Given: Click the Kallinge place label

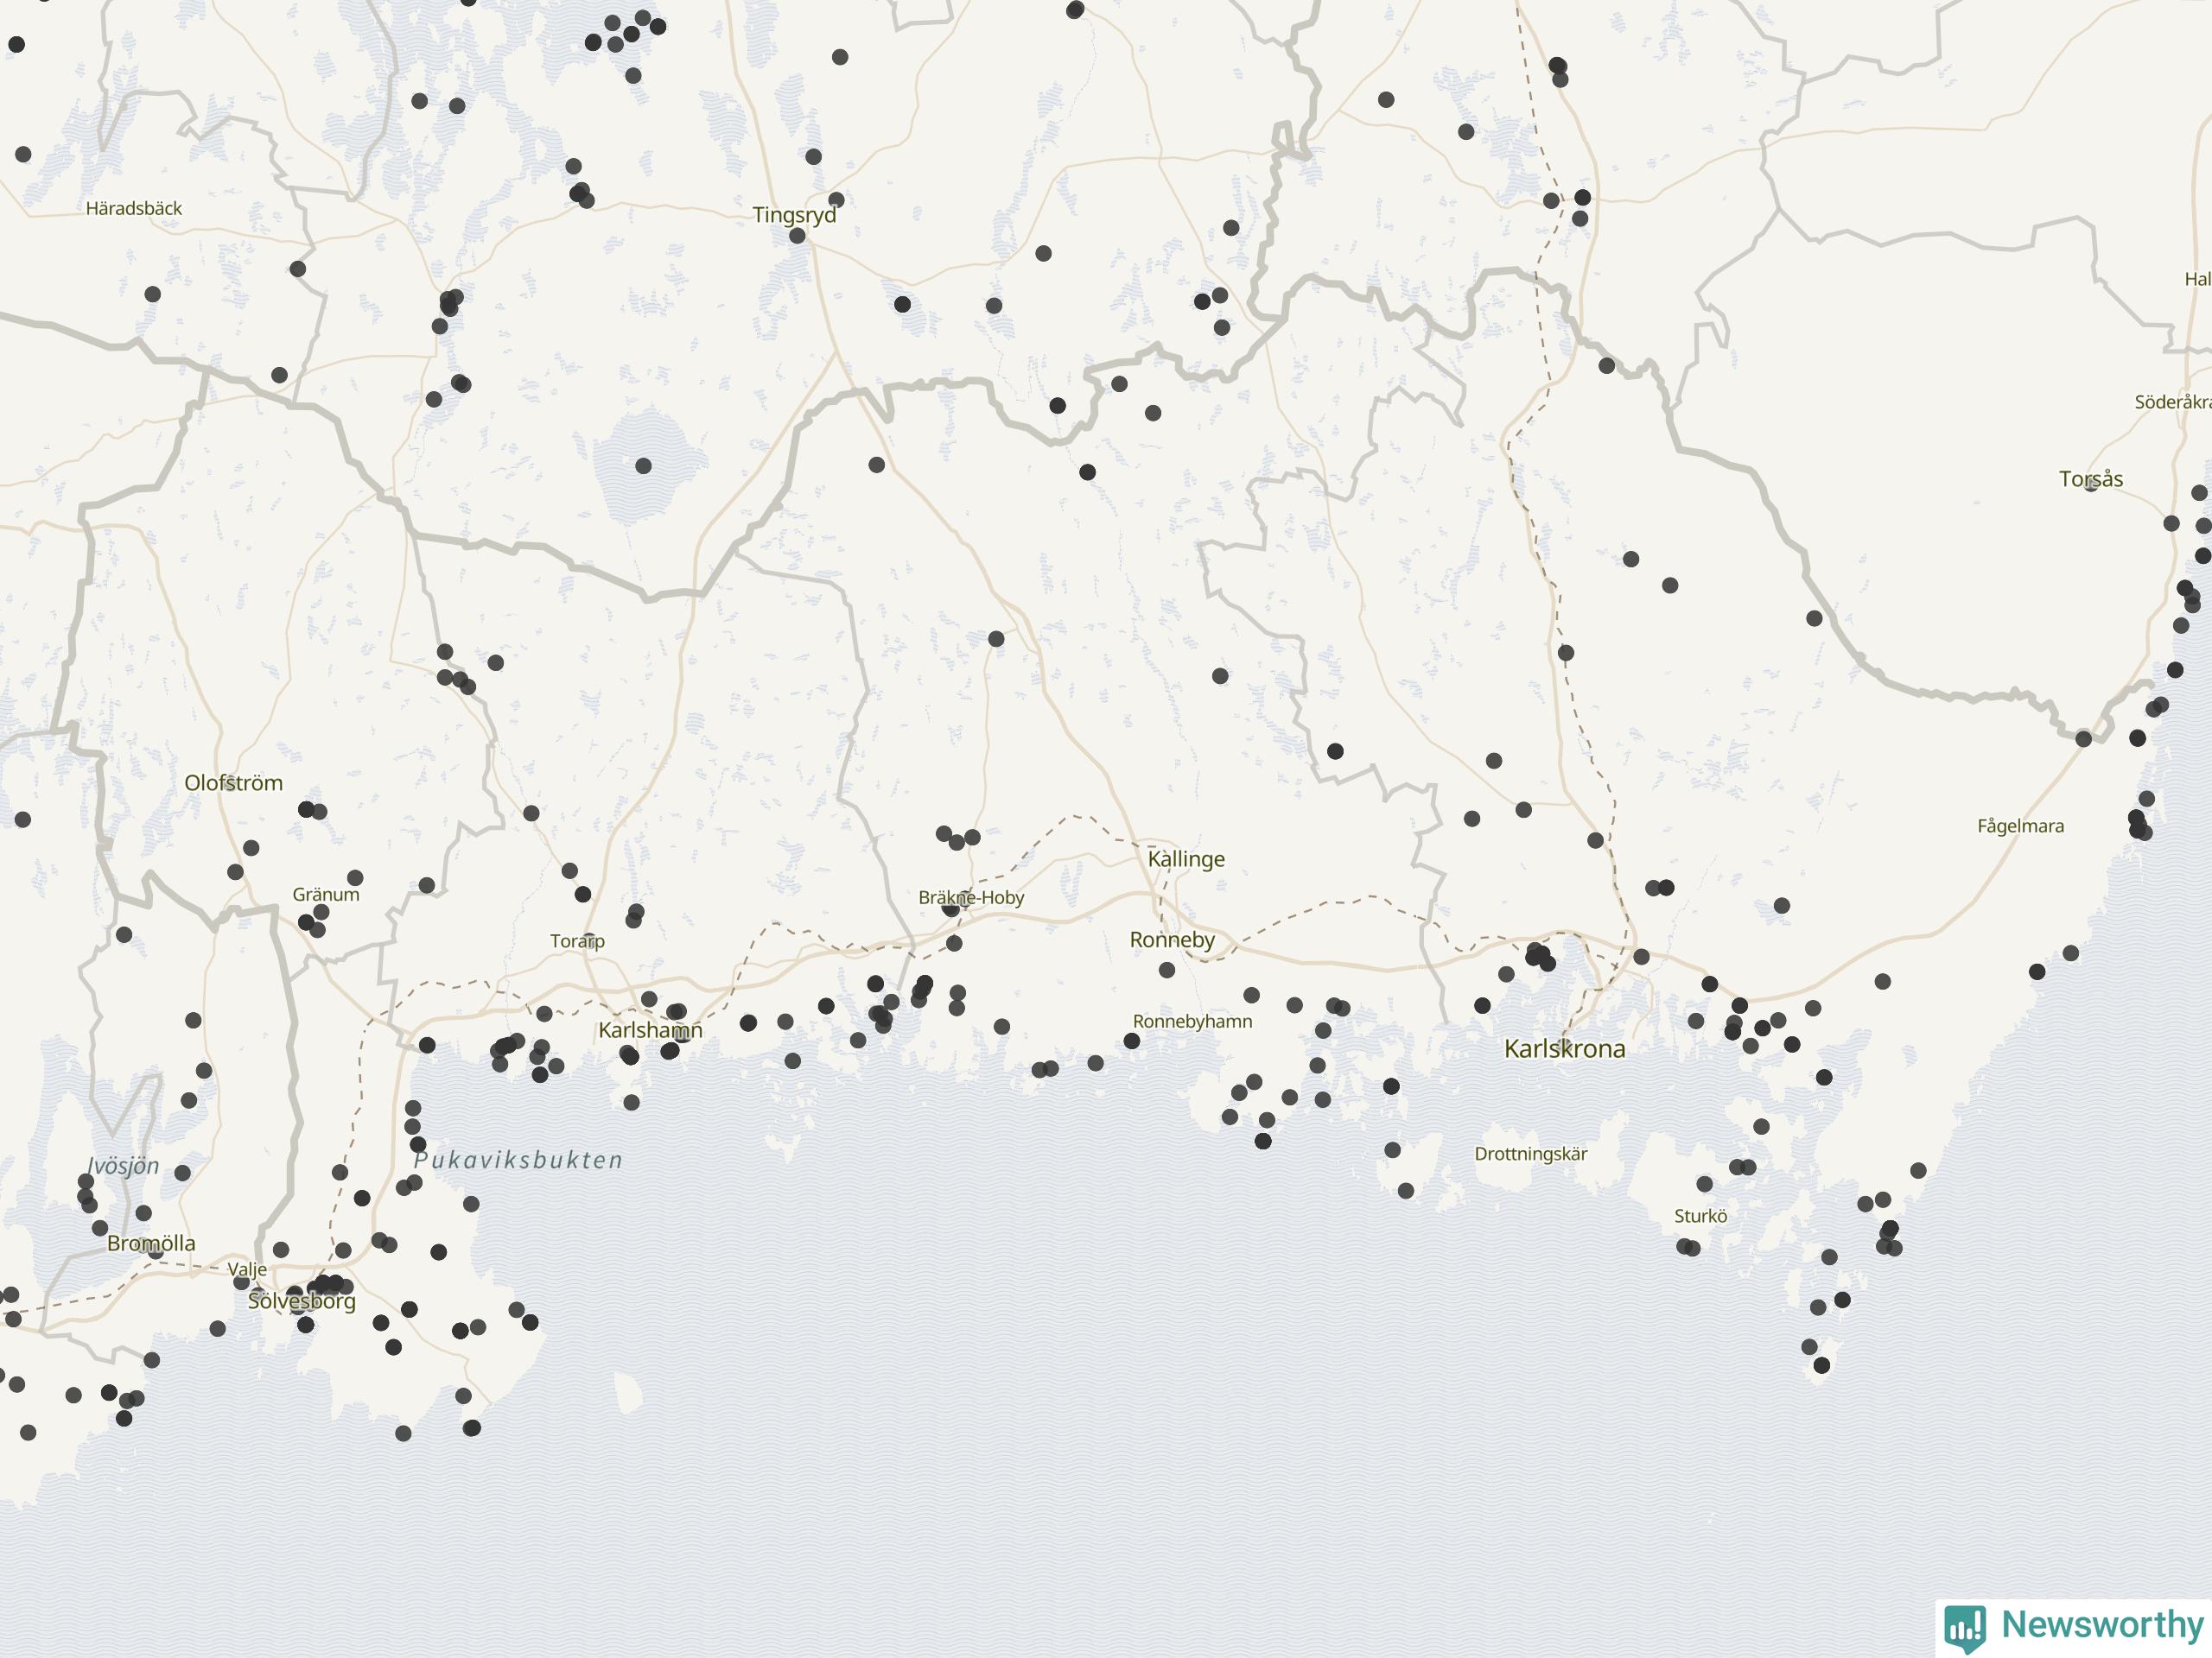Looking at the screenshot, I should click(x=1186, y=858).
